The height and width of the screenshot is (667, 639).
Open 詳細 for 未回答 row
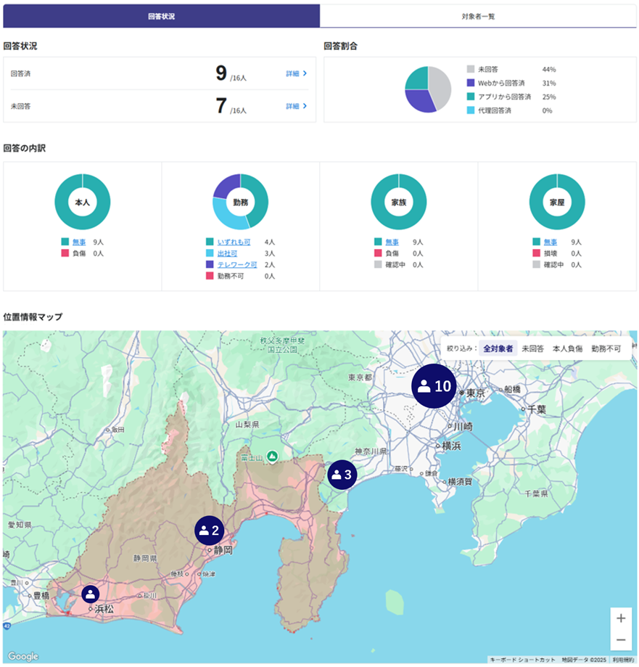pos(296,106)
